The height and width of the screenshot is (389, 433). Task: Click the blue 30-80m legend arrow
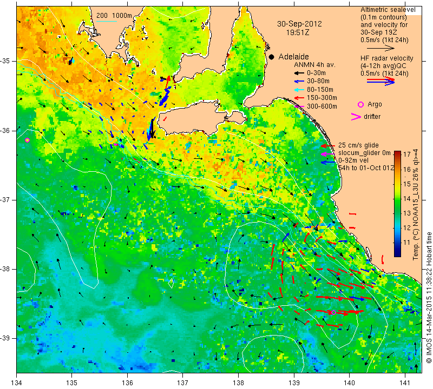[x=299, y=82]
